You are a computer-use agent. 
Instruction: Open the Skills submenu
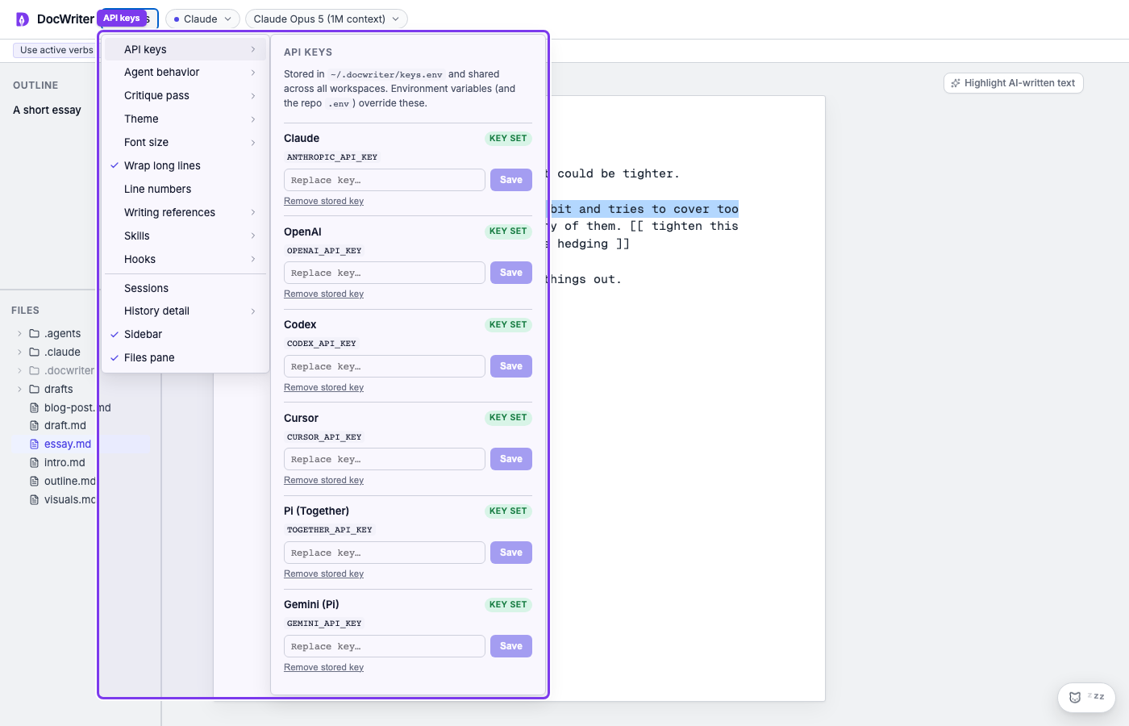(x=185, y=236)
